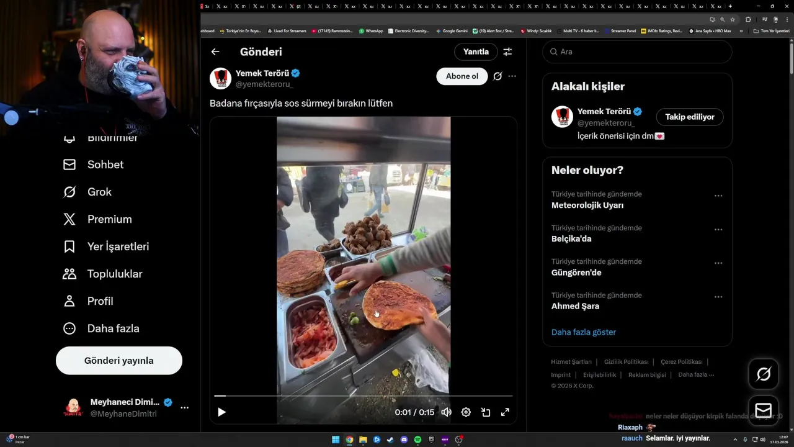
Task: Play the video
Action: point(221,412)
